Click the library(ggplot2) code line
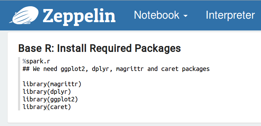 [x=50, y=99]
